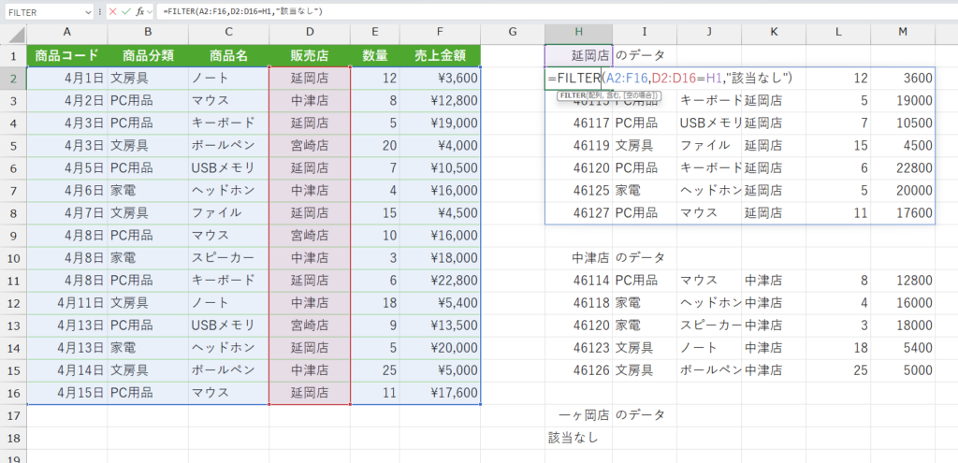
Task: Cancel the formula edit with the red X
Action: click(112, 11)
